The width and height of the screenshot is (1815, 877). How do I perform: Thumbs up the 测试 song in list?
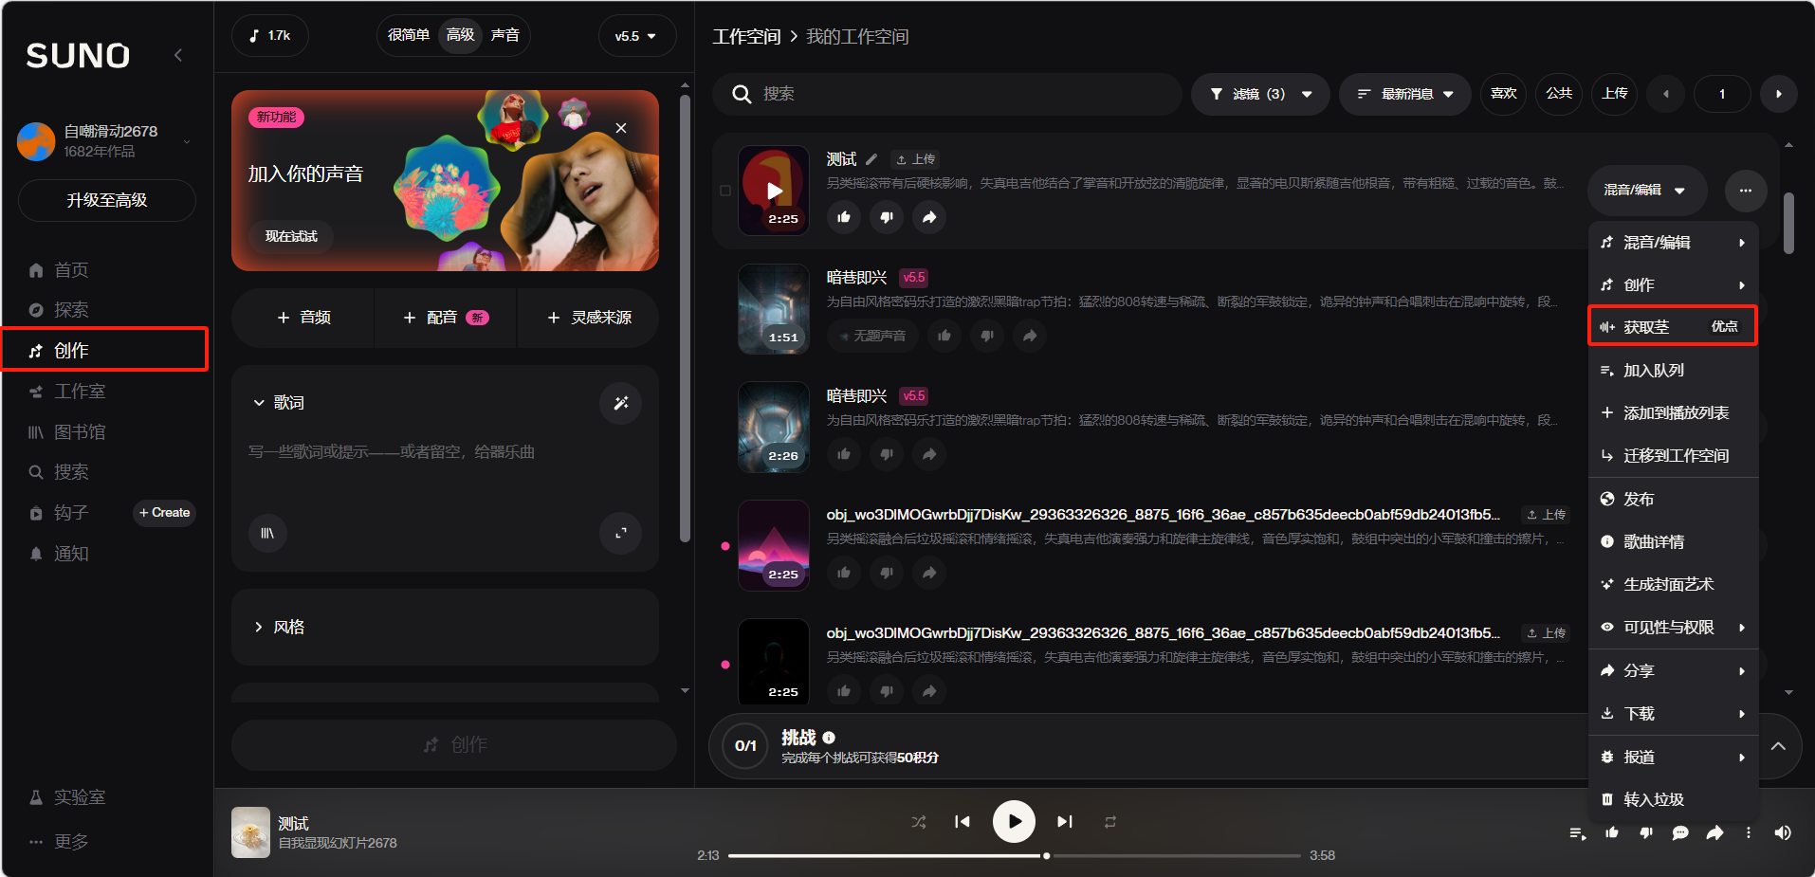pos(844,217)
